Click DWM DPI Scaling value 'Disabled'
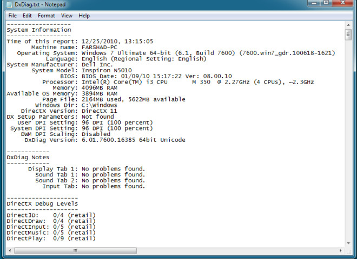 96,134
